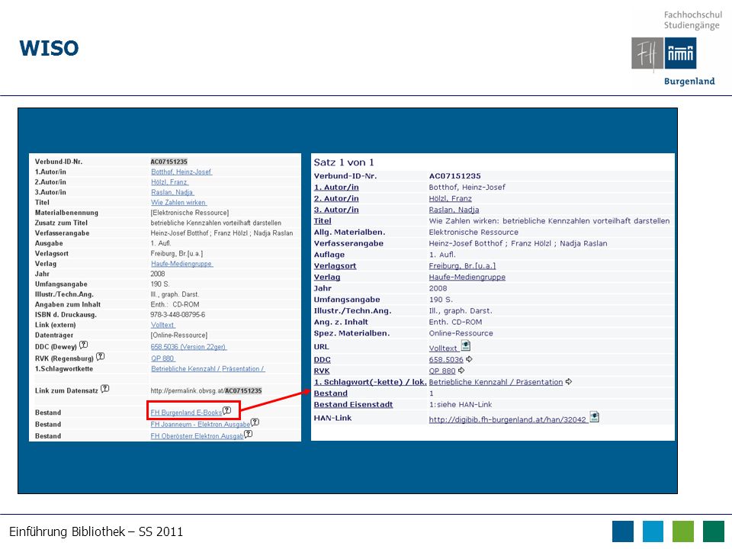Click the document icon beside Volltext URL
The height and width of the screenshot is (549, 732).
(466, 345)
